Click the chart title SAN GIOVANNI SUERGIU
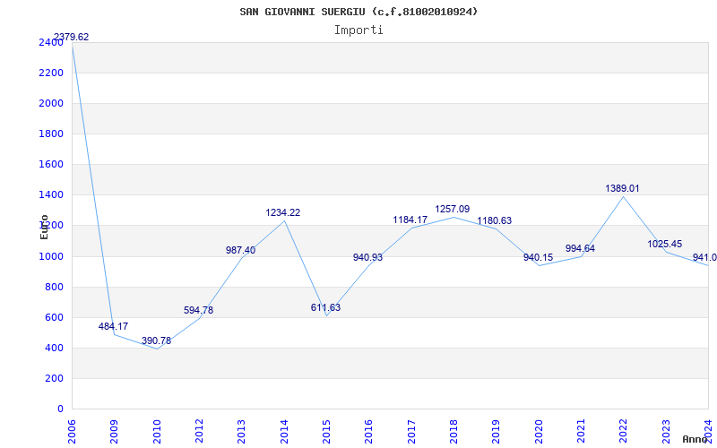This screenshot has width=717, height=448. pos(359,12)
